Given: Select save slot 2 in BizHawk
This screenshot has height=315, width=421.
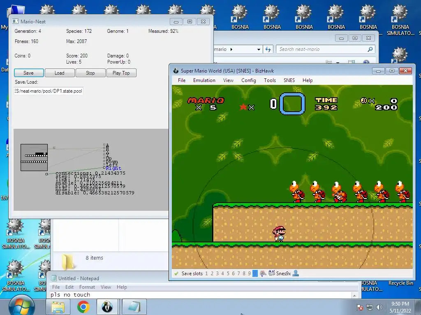Looking at the screenshot, I should (x=212, y=274).
